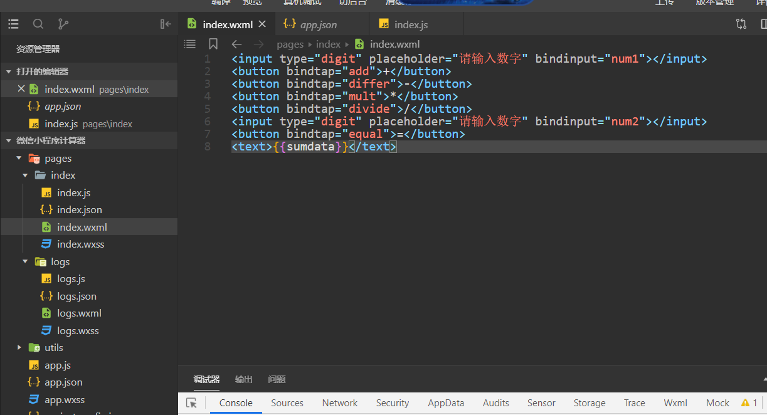Close index.wxml in open editors list
The height and width of the screenshot is (415, 767).
(21, 89)
